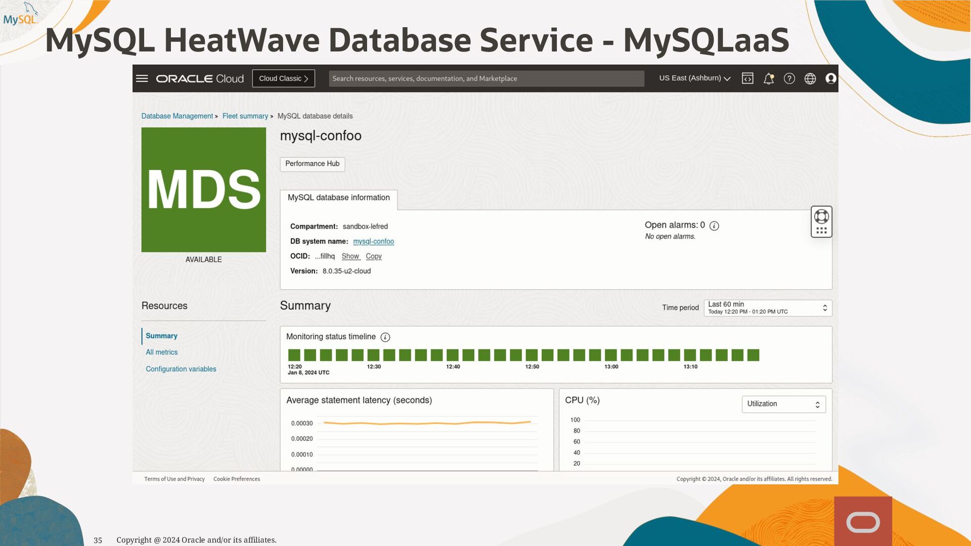The height and width of the screenshot is (546, 971).
Task: Click the last green timeline status block
Action: [x=753, y=355]
